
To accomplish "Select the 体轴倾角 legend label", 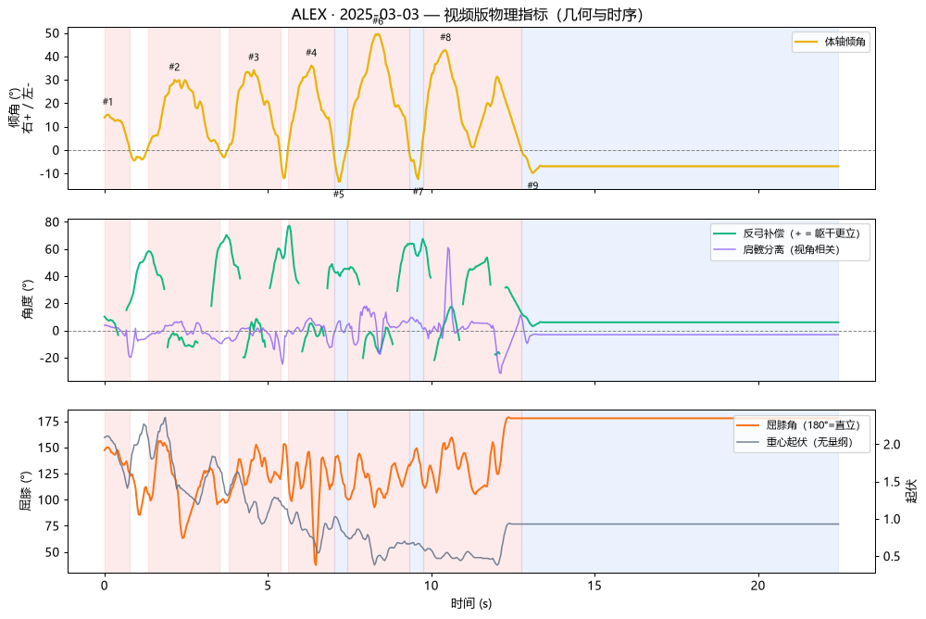I will point(845,42).
